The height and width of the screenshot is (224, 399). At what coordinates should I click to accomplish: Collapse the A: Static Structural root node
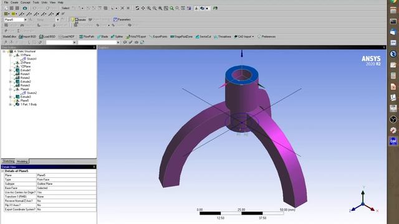click(4, 51)
